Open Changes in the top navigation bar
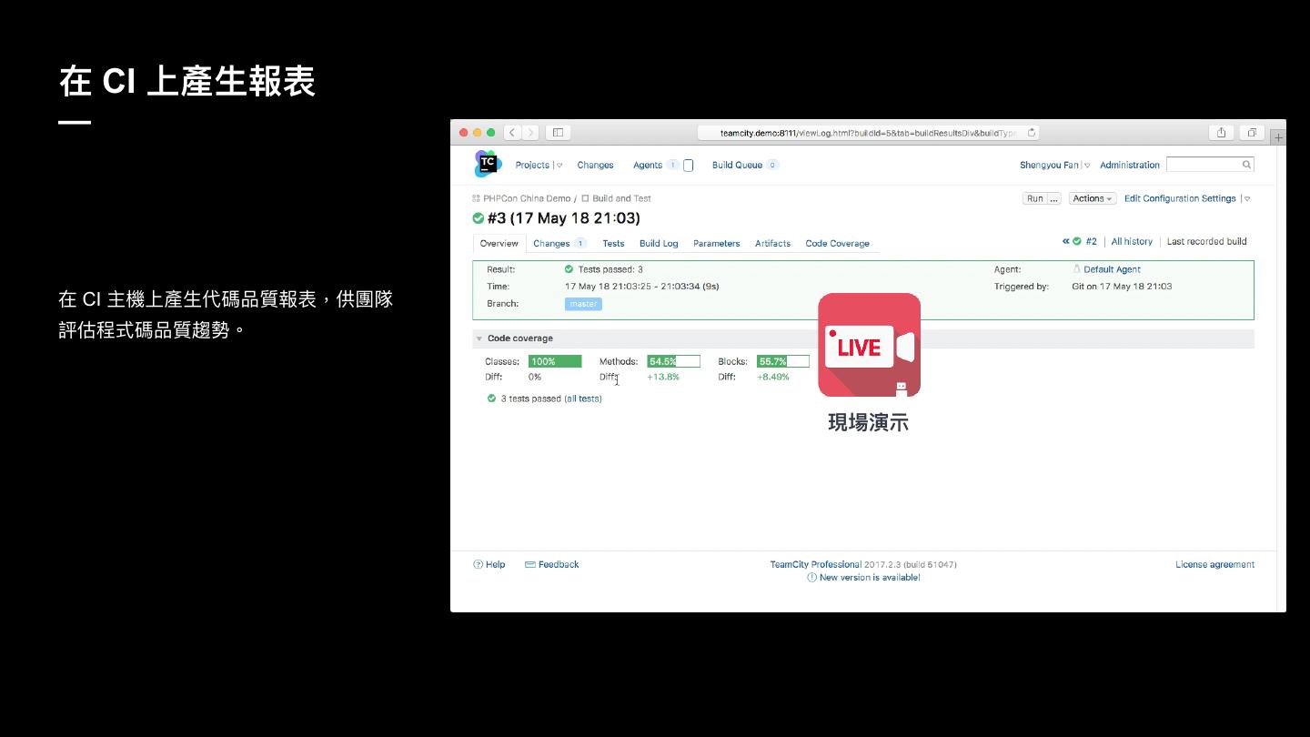The image size is (1310, 737). tap(595, 166)
